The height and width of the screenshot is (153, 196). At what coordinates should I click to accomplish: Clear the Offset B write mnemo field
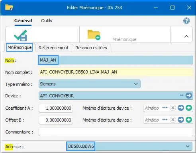tap(173, 120)
